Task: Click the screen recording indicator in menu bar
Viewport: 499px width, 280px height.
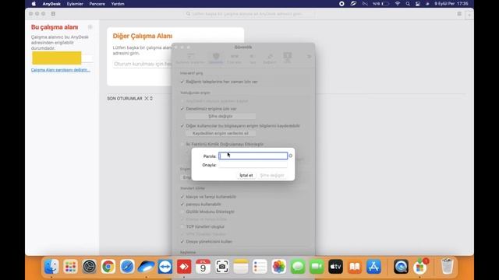Action: [x=342, y=4]
